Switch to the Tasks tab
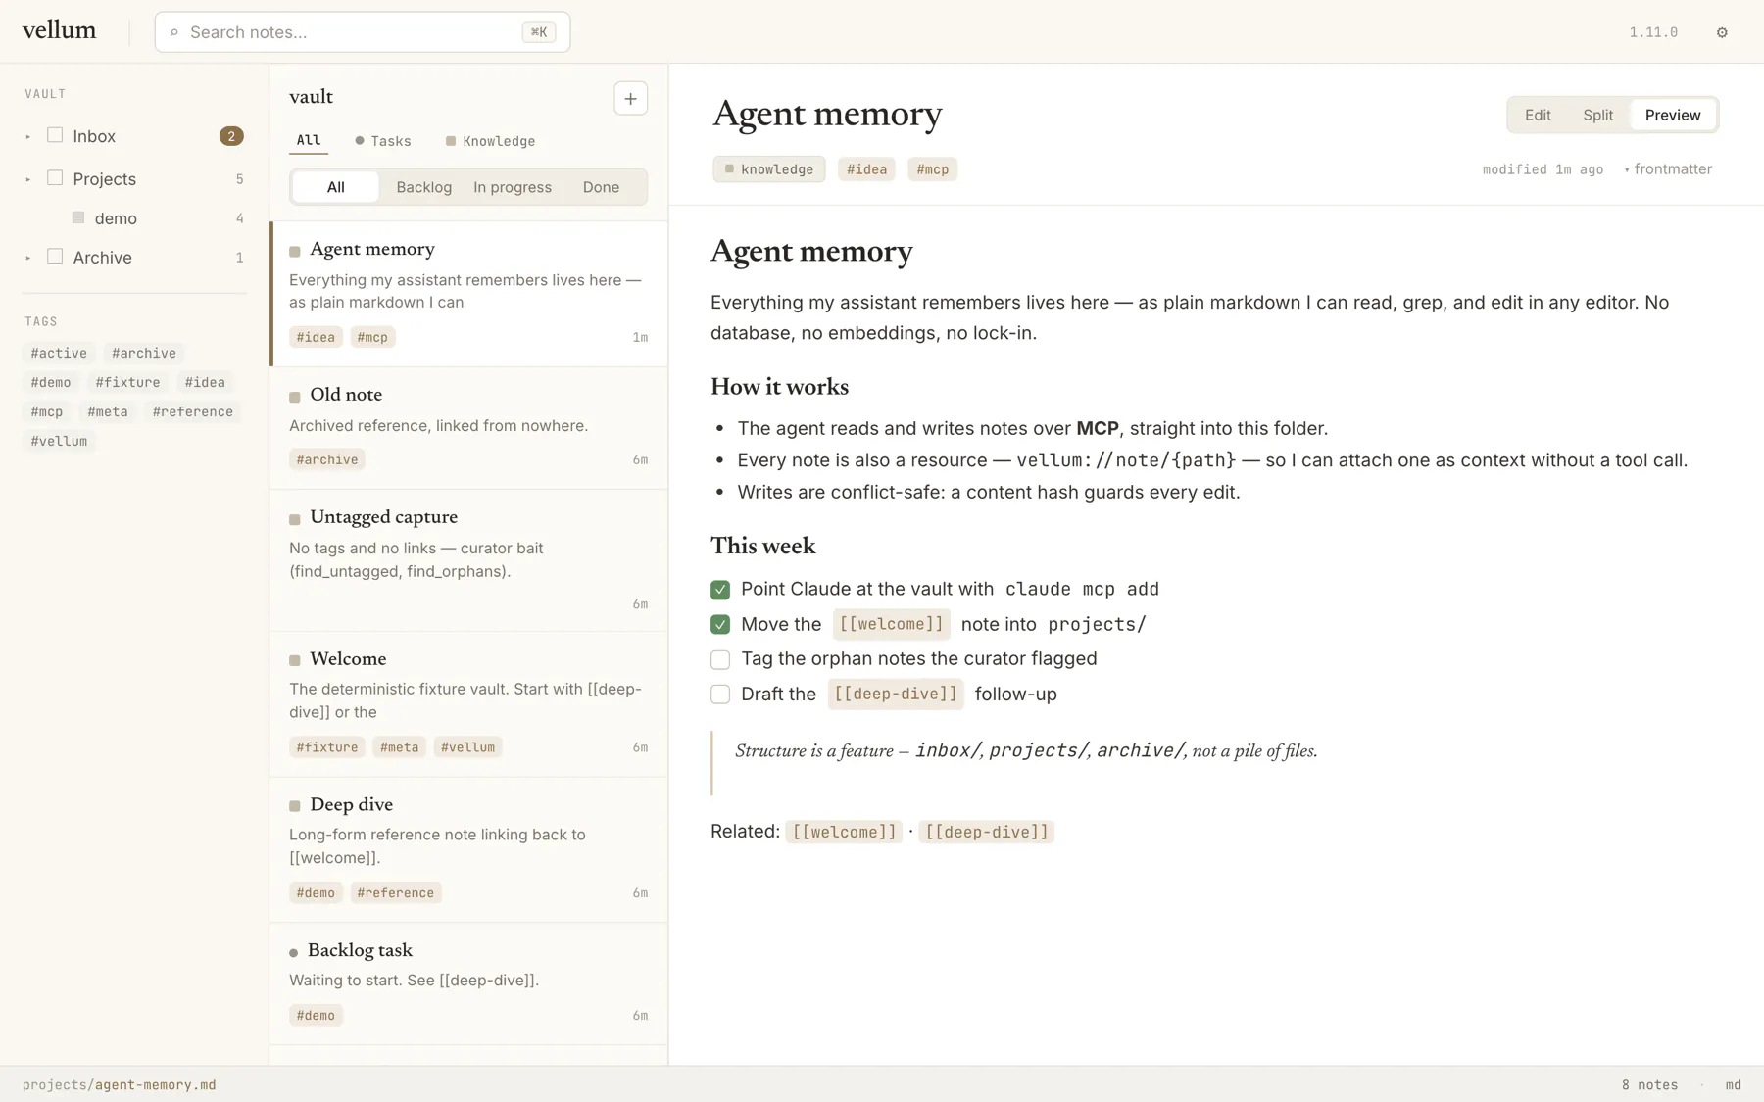 click(x=383, y=141)
